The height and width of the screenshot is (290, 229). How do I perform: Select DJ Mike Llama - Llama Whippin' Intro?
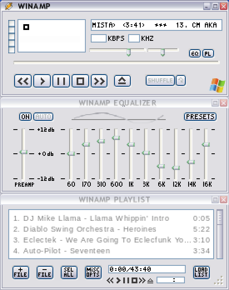112,218
